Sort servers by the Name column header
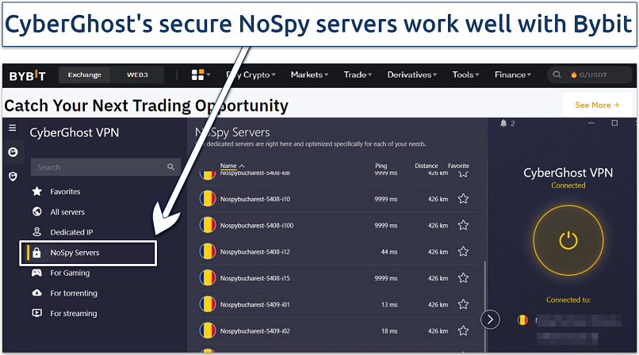Viewport: 639px width, 355px height. [x=231, y=166]
